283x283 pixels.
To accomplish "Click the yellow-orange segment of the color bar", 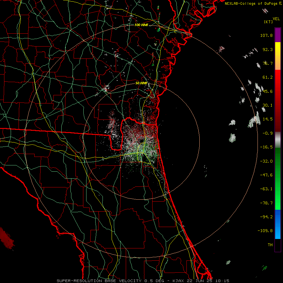I will (278, 56).
